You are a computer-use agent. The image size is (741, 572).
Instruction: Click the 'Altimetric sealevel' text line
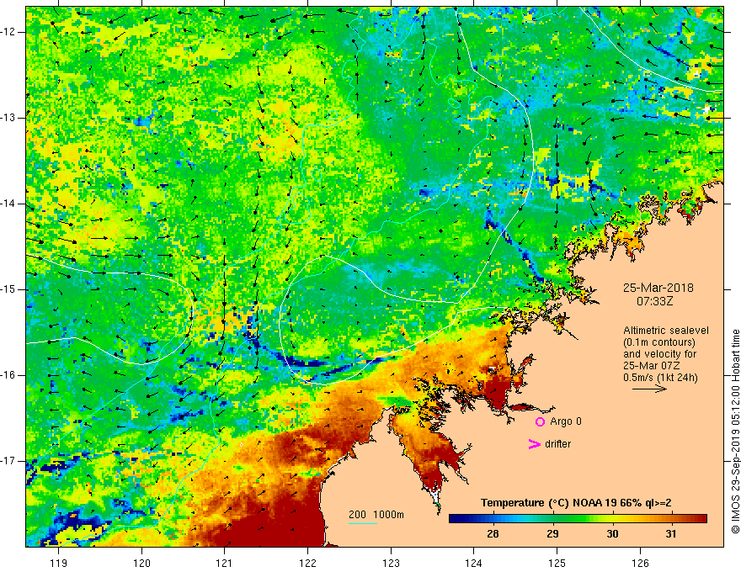pos(666,331)
